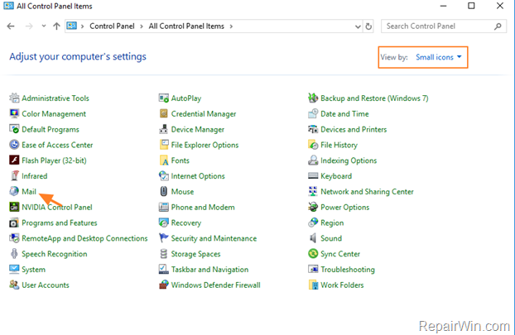Open the Mail icon
Screen dimensions: 515x335
pos(14,191)
